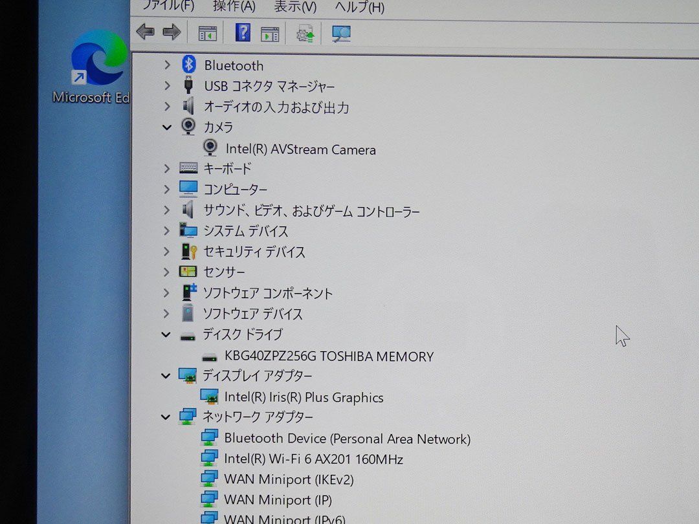Select KBG40ZPZ256G TOSHIBA MEMORY disk
Screen dimensions: 699x524
tap(329, 356)
